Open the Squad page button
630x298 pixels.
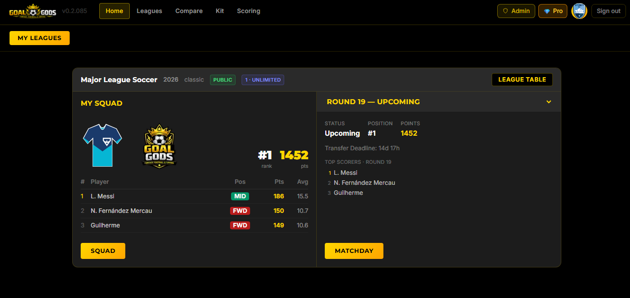[x=103, y=251]
